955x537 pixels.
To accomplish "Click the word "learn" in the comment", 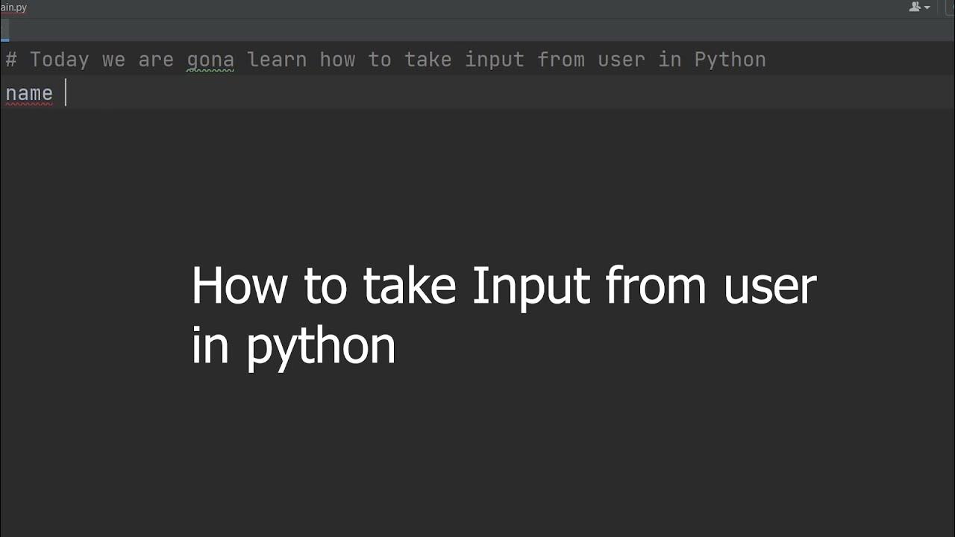I will coord(277,60).
